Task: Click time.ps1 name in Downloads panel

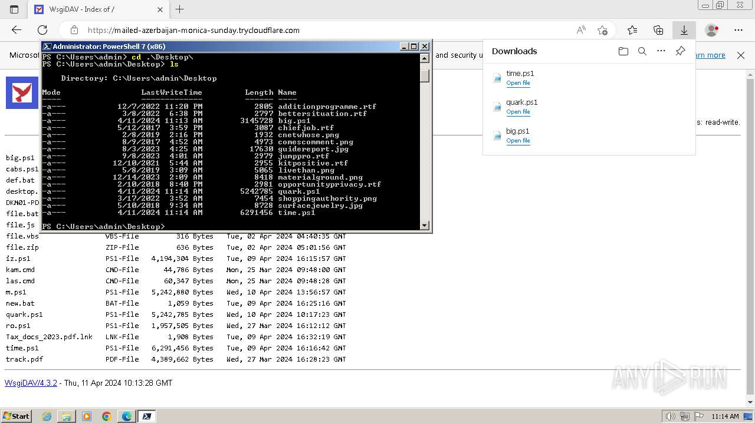Action: pyautogui.click(x=520, y=74)
